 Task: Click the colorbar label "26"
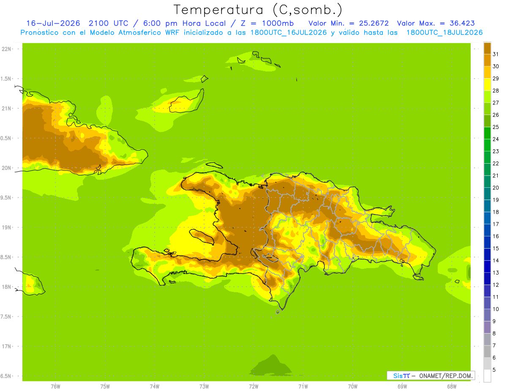[496, 115]
